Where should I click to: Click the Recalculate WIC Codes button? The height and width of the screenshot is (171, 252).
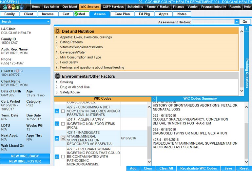pos(198,168)
